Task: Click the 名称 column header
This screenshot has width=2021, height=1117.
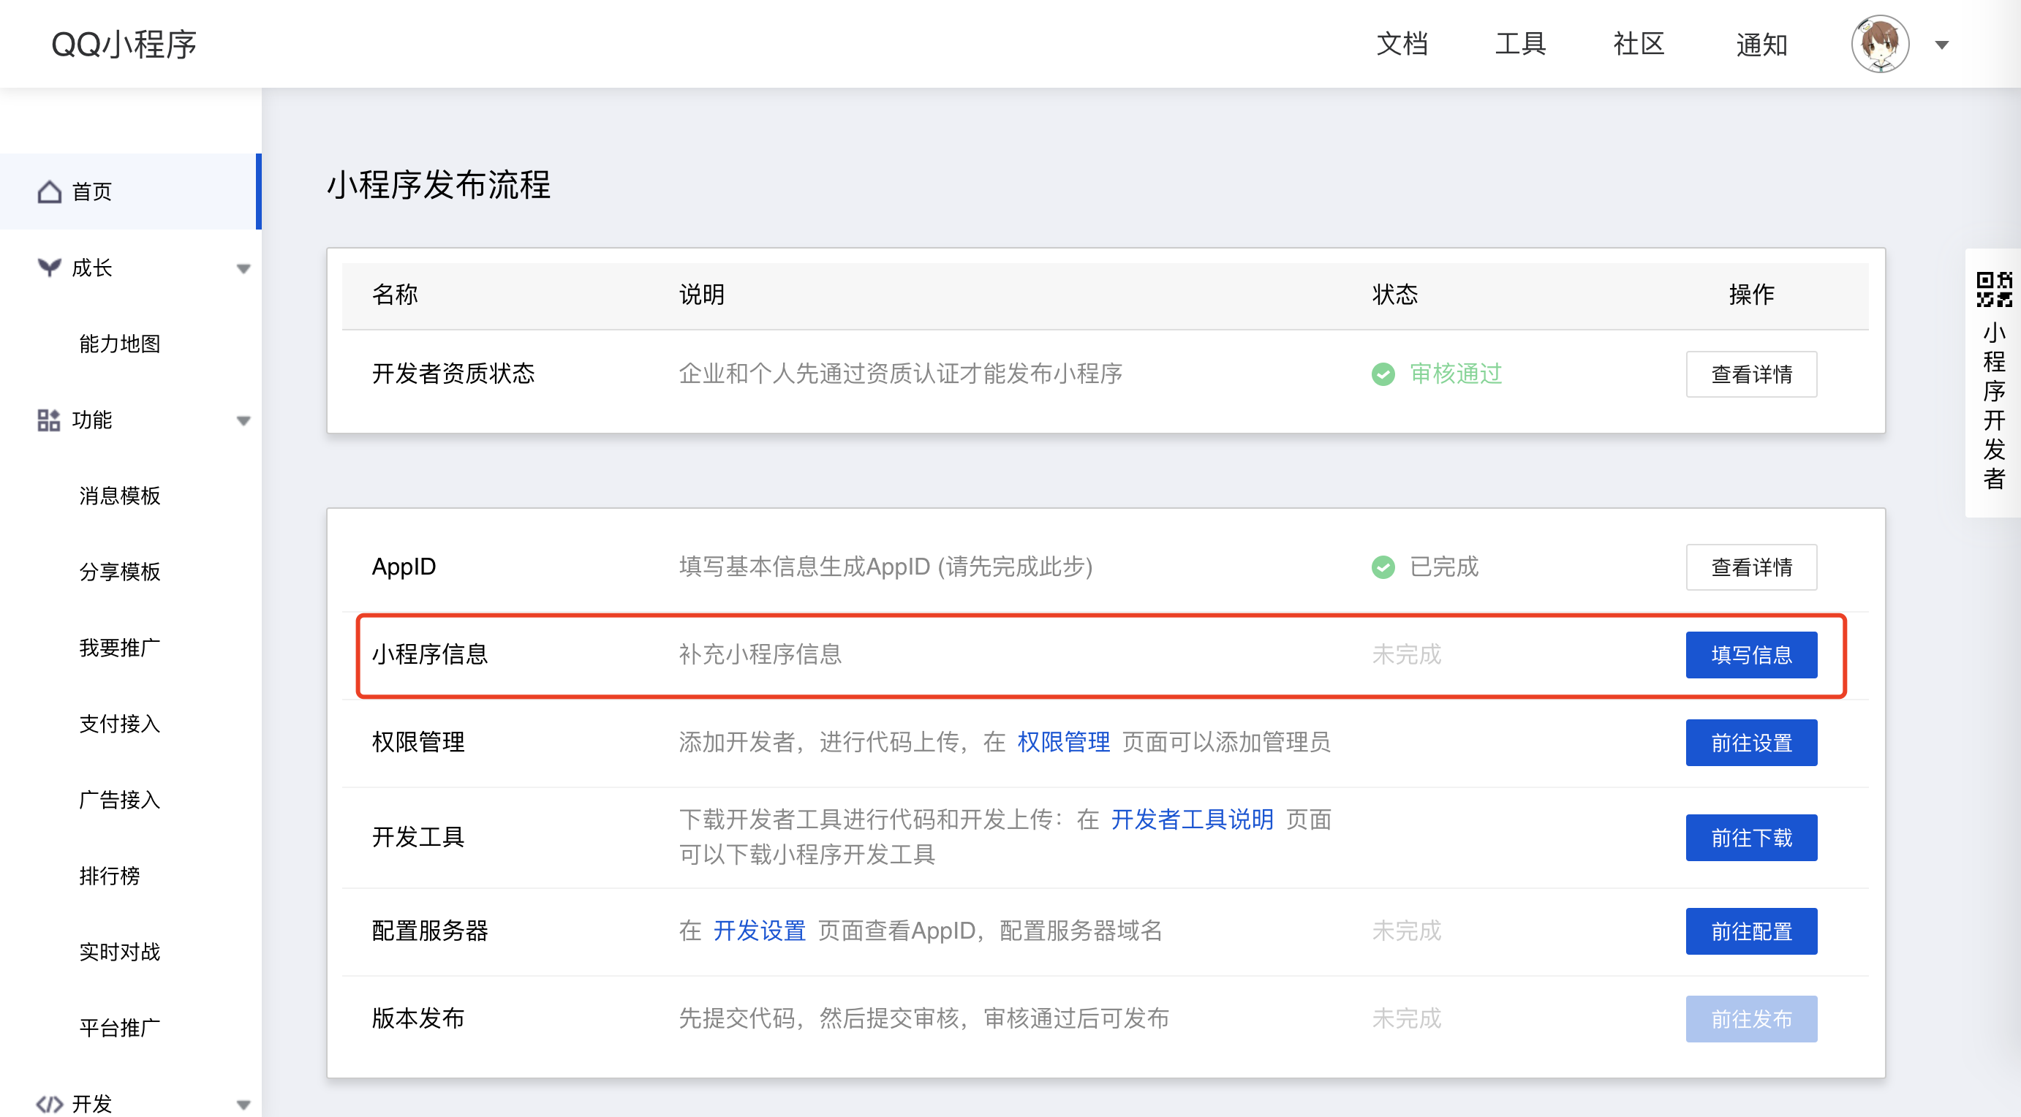Action: (x=395, y=295)
